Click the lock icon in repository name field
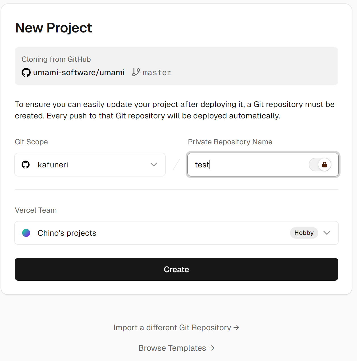357x361 pixels. pos(325,165)
